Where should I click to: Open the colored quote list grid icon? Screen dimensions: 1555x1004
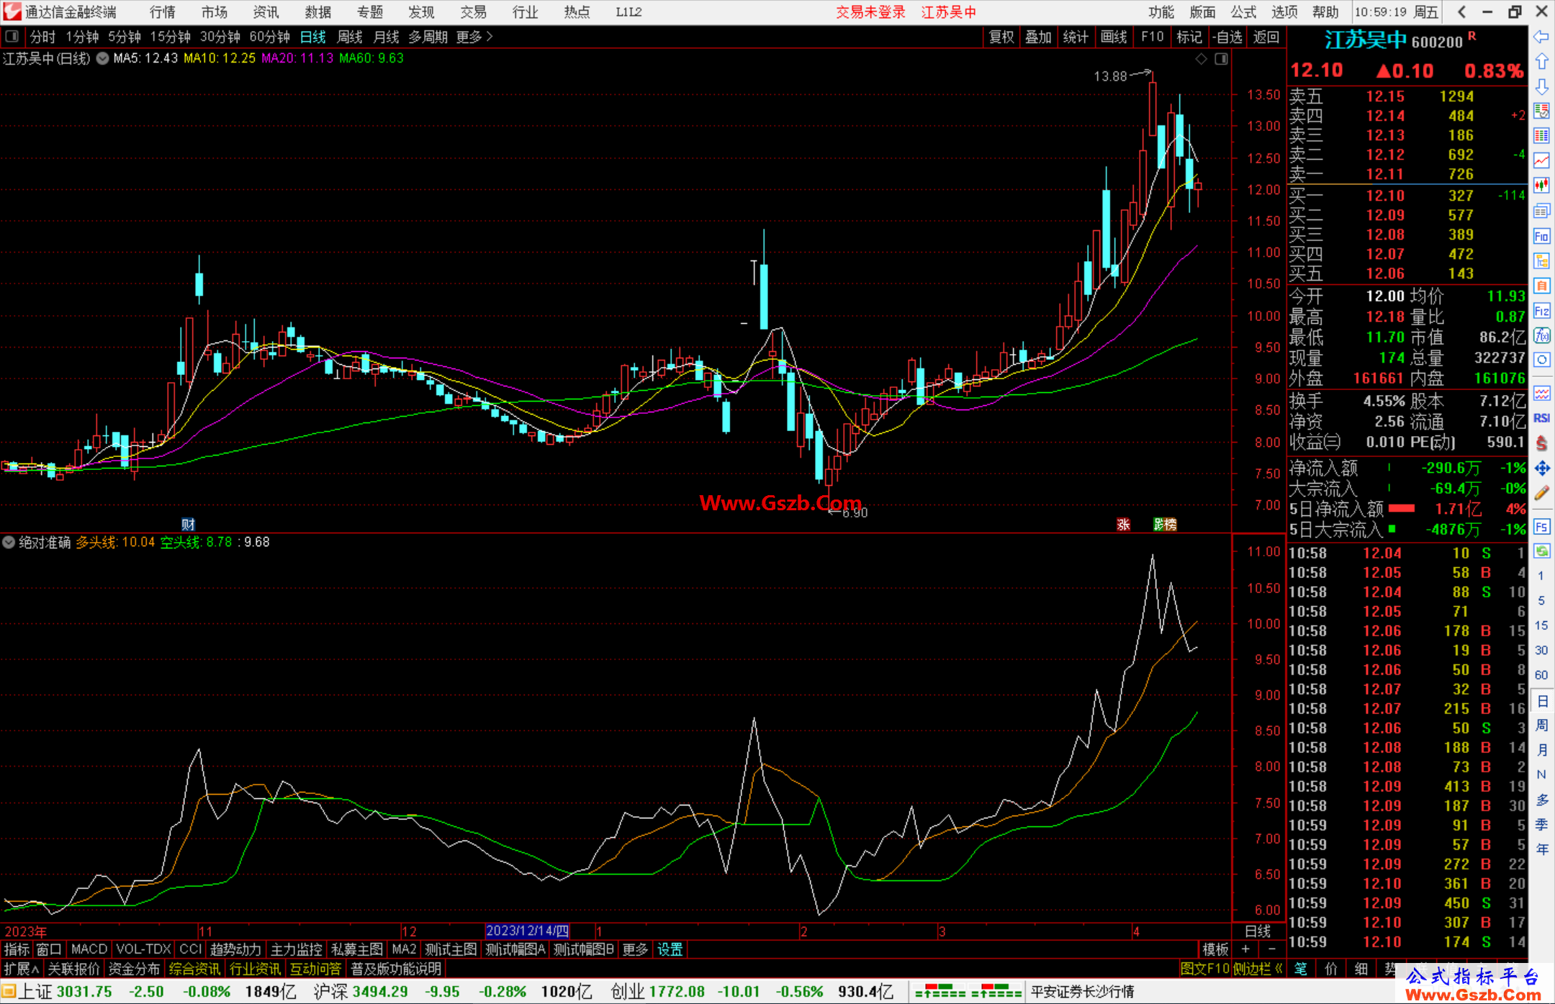1541,136
